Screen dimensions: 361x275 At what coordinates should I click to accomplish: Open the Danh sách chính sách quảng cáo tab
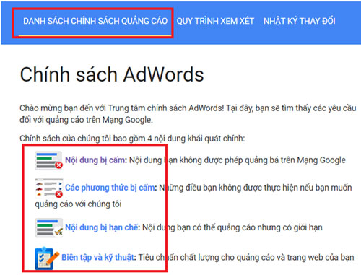click(95, 21)
